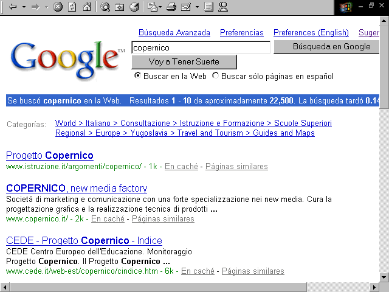Open the Search pane icon

tap(105, 7)
